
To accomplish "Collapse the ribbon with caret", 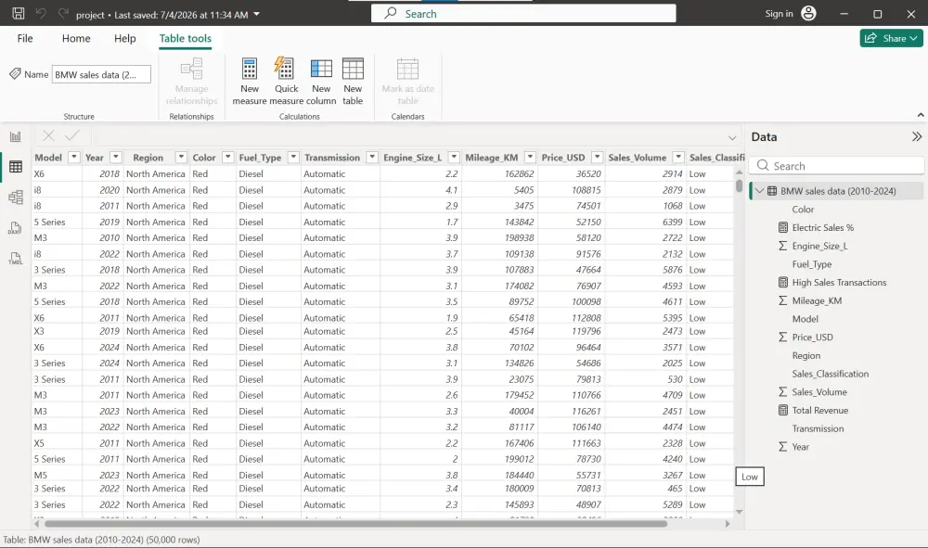I will (x=921, y=115).
